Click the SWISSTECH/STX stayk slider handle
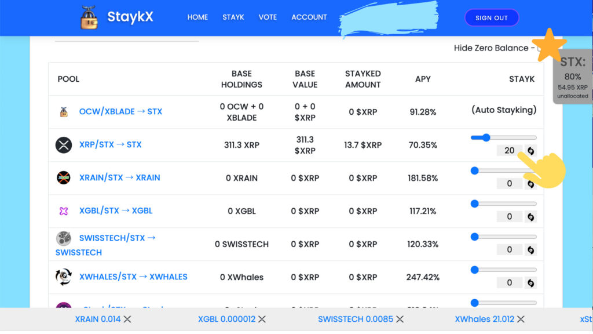The image size is (593, 334). pyautogui.click(x=475, y=237)
